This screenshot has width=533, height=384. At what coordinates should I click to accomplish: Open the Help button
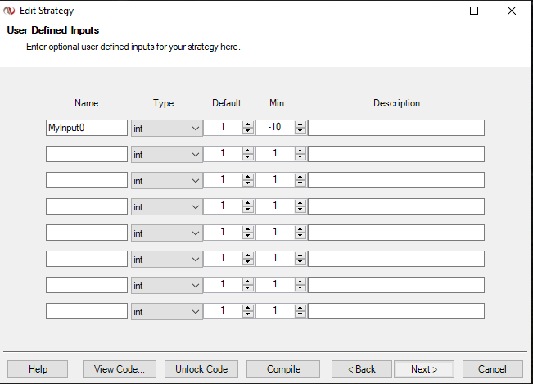click(x=38, y=369)
